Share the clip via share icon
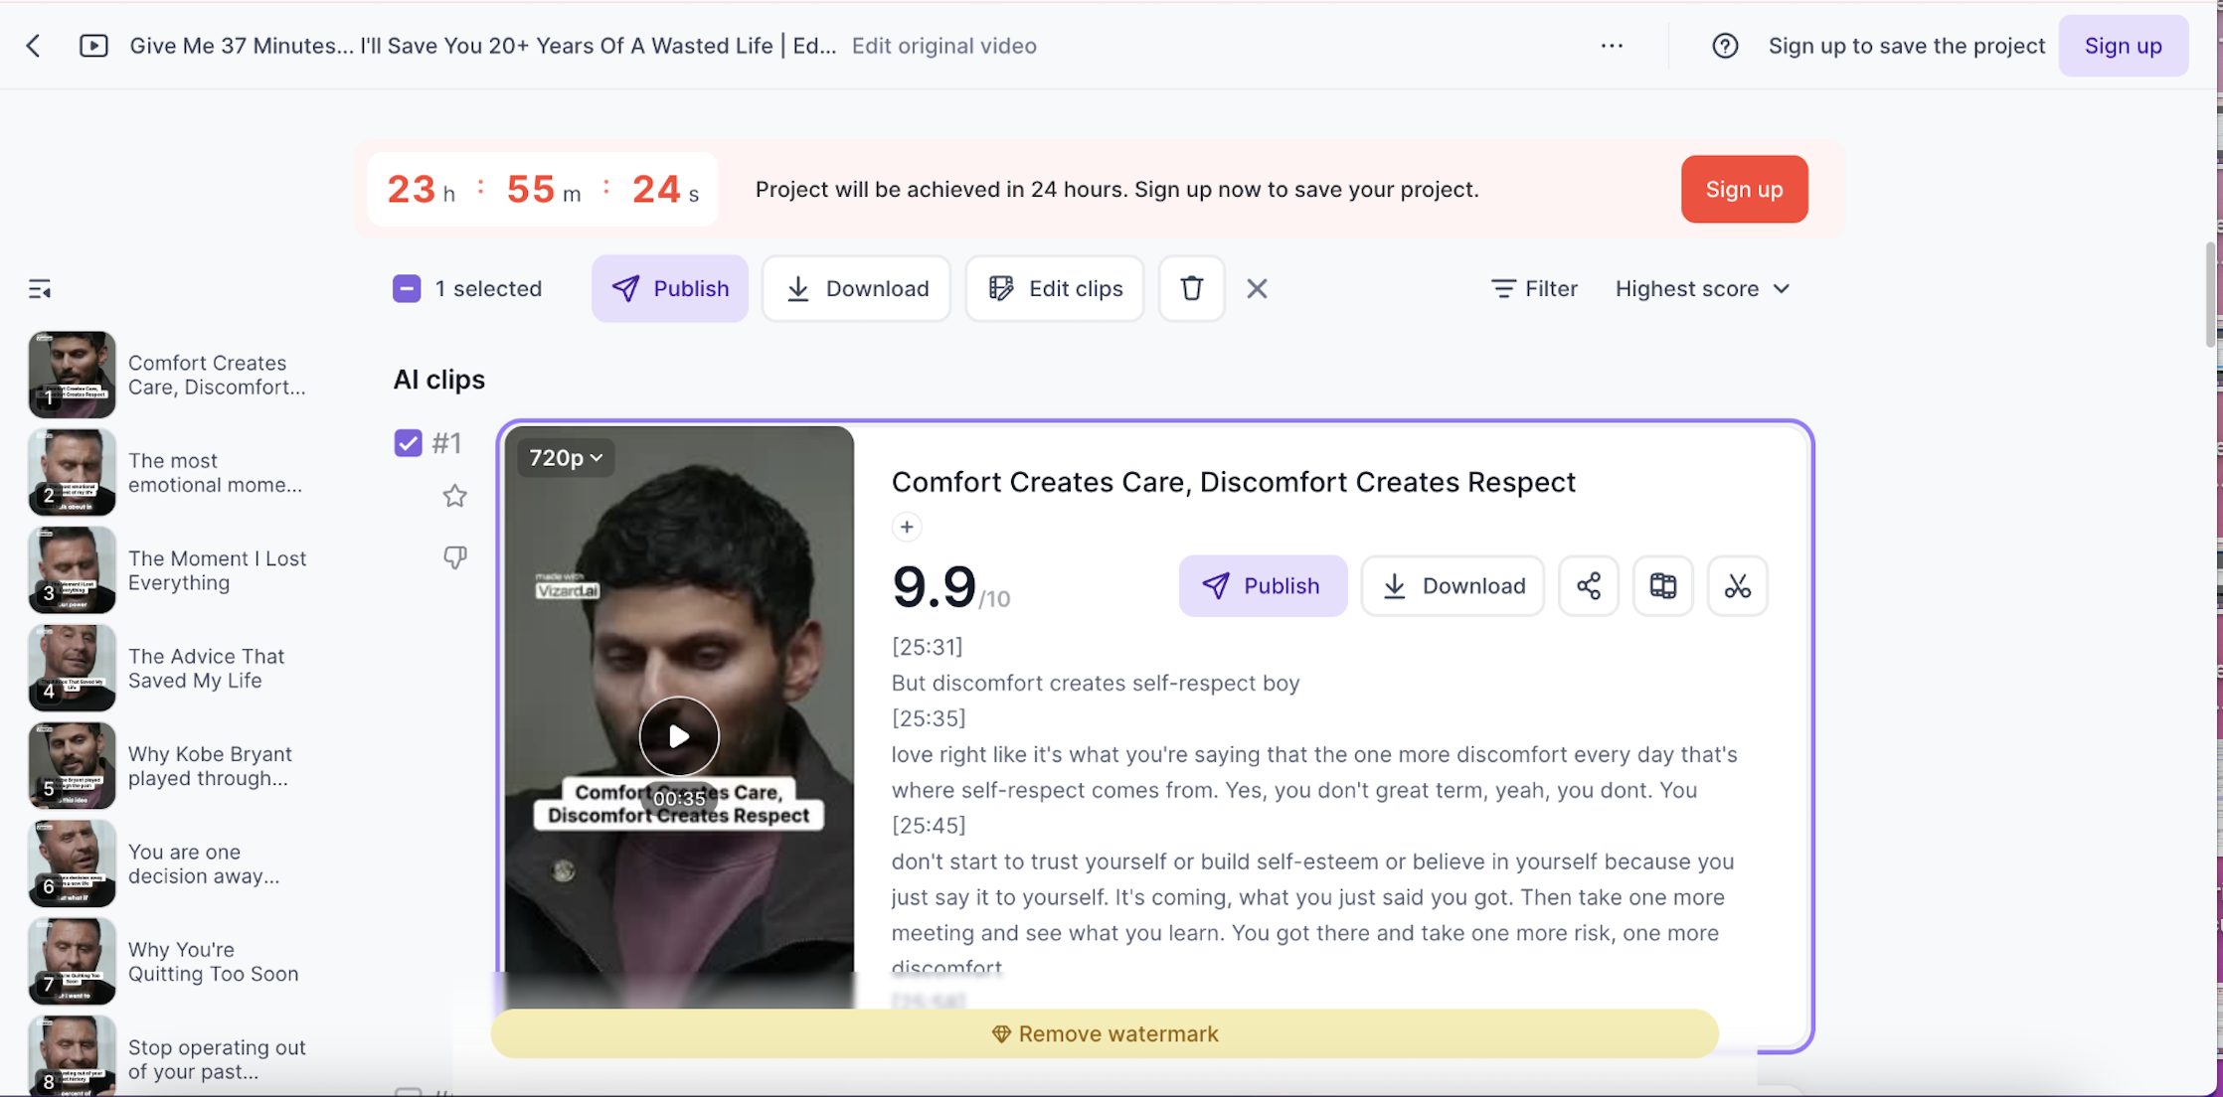Viewport: 2223px width, 1097px height. 1588,585
